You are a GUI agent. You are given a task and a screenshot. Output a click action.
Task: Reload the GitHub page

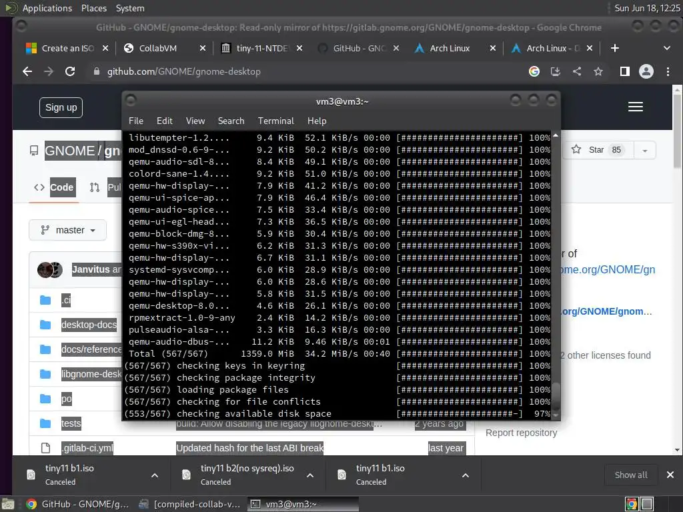click(70, 71)
